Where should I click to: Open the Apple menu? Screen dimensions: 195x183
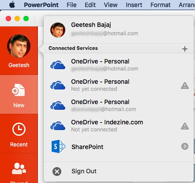(12, 5)
